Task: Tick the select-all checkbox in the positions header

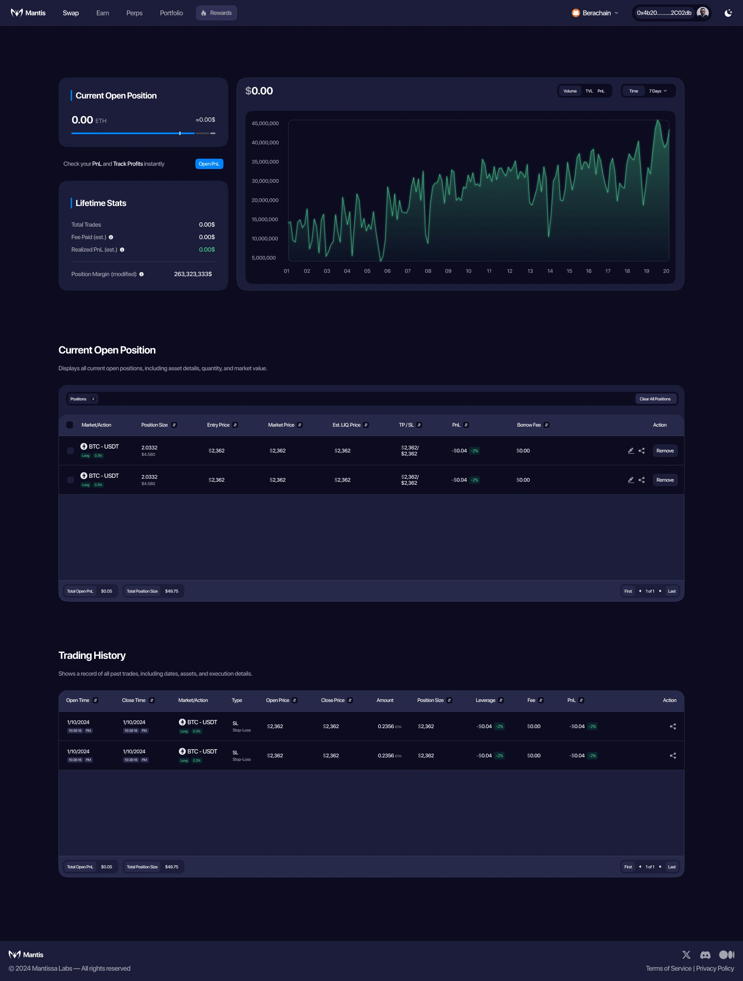Action: pos(70,425)
